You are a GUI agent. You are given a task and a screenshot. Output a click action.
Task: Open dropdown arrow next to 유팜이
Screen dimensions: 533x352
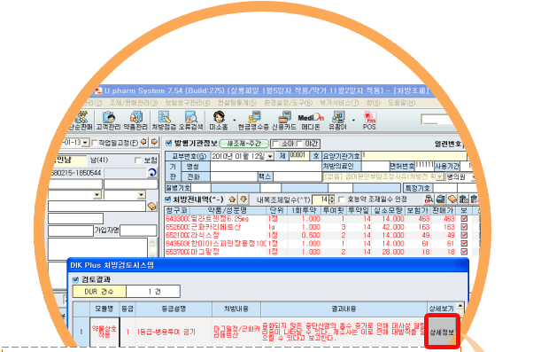(x=353, y=121)
